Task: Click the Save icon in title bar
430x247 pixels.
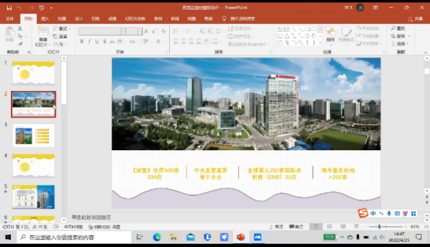Action: [9, 8]
